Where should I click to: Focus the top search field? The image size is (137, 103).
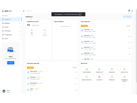coord(34,11)
